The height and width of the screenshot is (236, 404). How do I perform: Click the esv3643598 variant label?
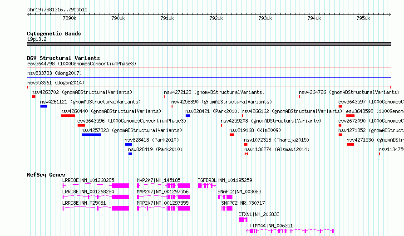(375, 111)
